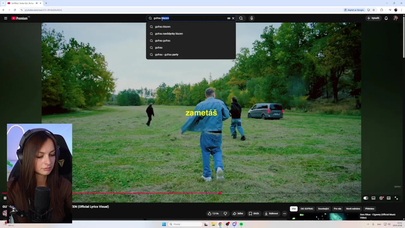The height and width of the screenshot is (228, 405).
Task: Open the on-screen keyboard icon in search box
Action: [229, 18]
